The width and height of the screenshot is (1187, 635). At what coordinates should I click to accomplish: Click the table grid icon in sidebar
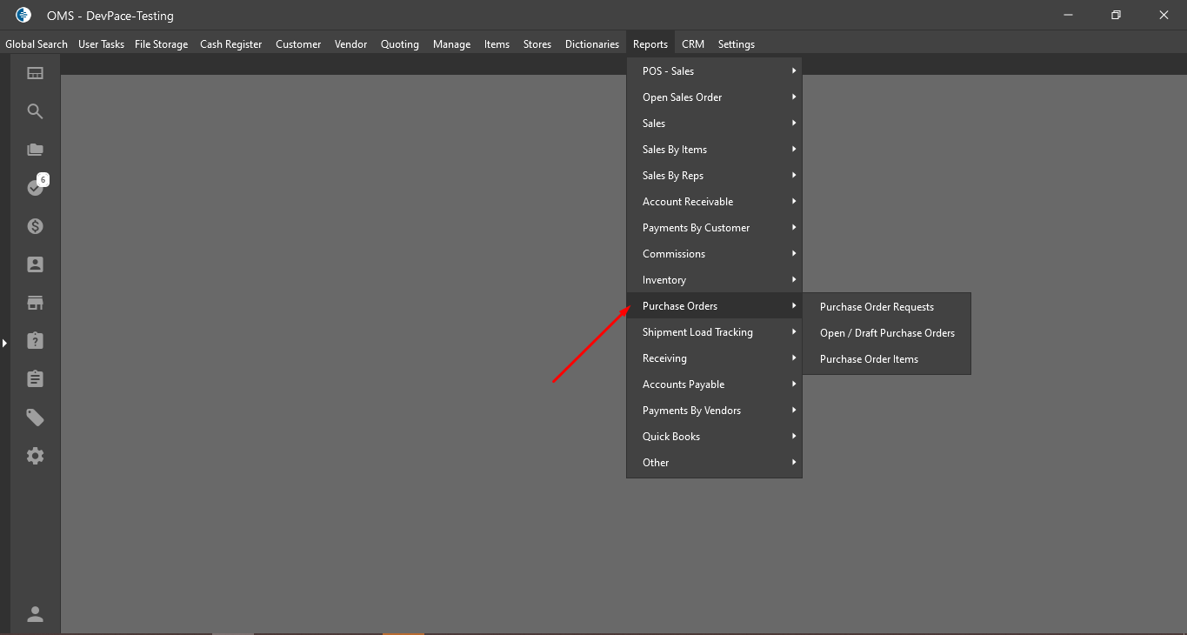[35, 73]
